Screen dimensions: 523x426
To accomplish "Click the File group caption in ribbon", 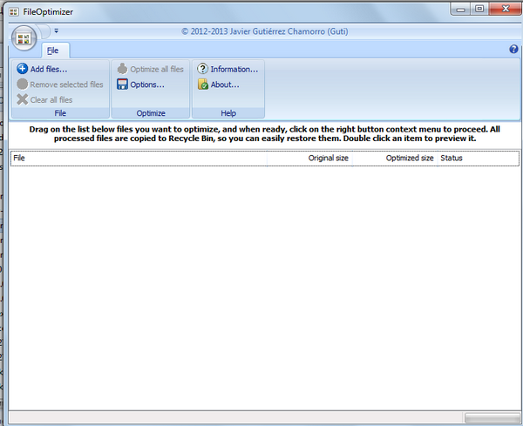I will click(x=60, y=113).
